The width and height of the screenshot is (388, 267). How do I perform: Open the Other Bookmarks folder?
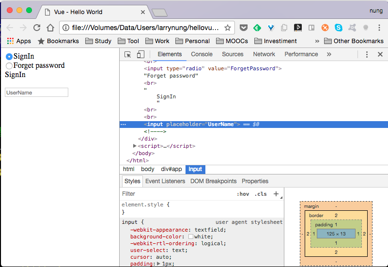(x=354, y=41)
